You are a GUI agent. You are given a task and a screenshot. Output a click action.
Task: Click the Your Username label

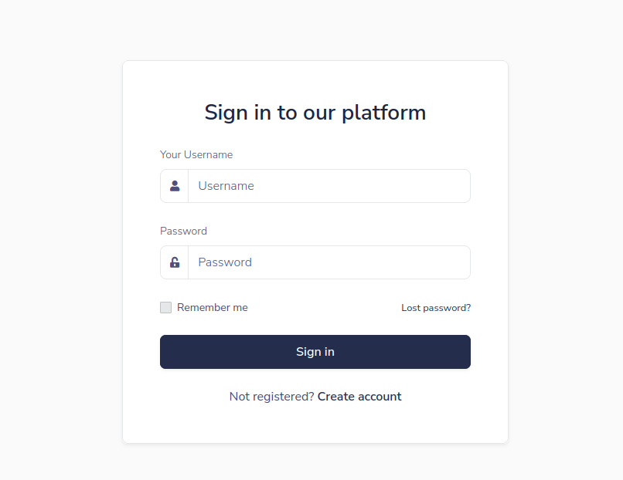tap(196, 154)
